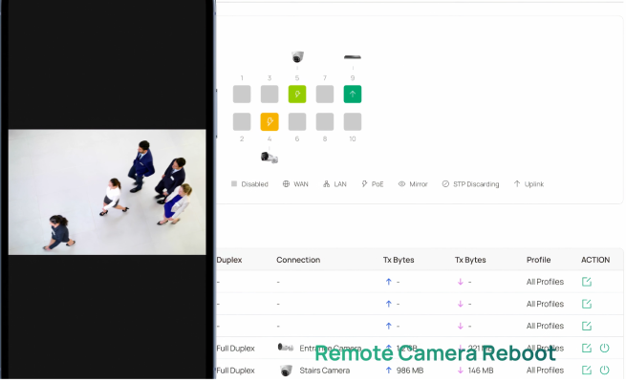Click bullet camera icon below port 4
Viewport: 626px width, 382px height.
point(270,158)
